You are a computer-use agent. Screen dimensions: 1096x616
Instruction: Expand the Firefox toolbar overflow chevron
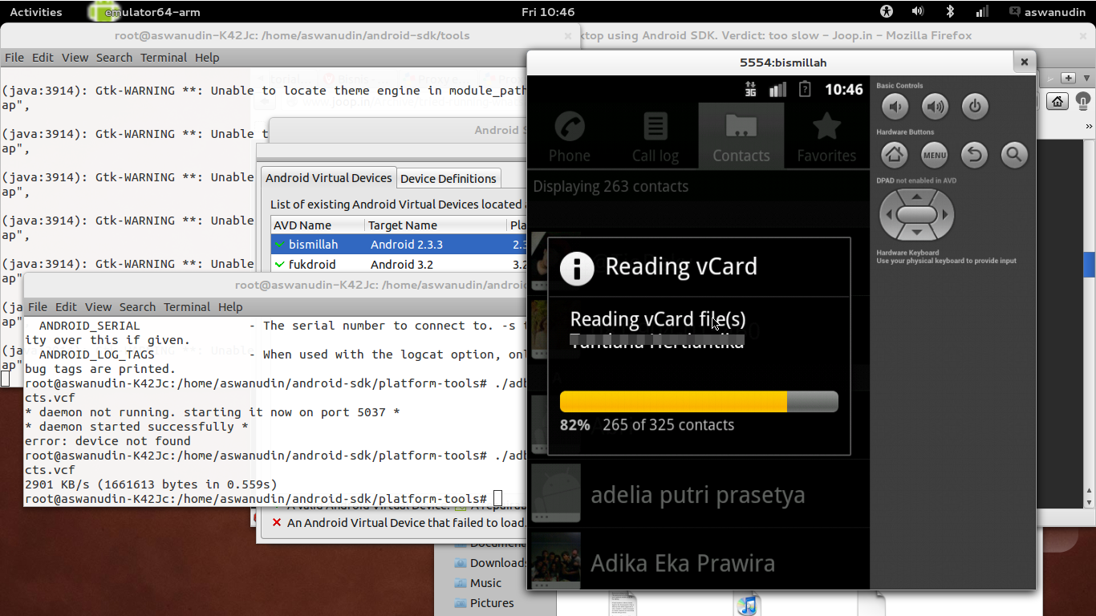point(1089,126)
